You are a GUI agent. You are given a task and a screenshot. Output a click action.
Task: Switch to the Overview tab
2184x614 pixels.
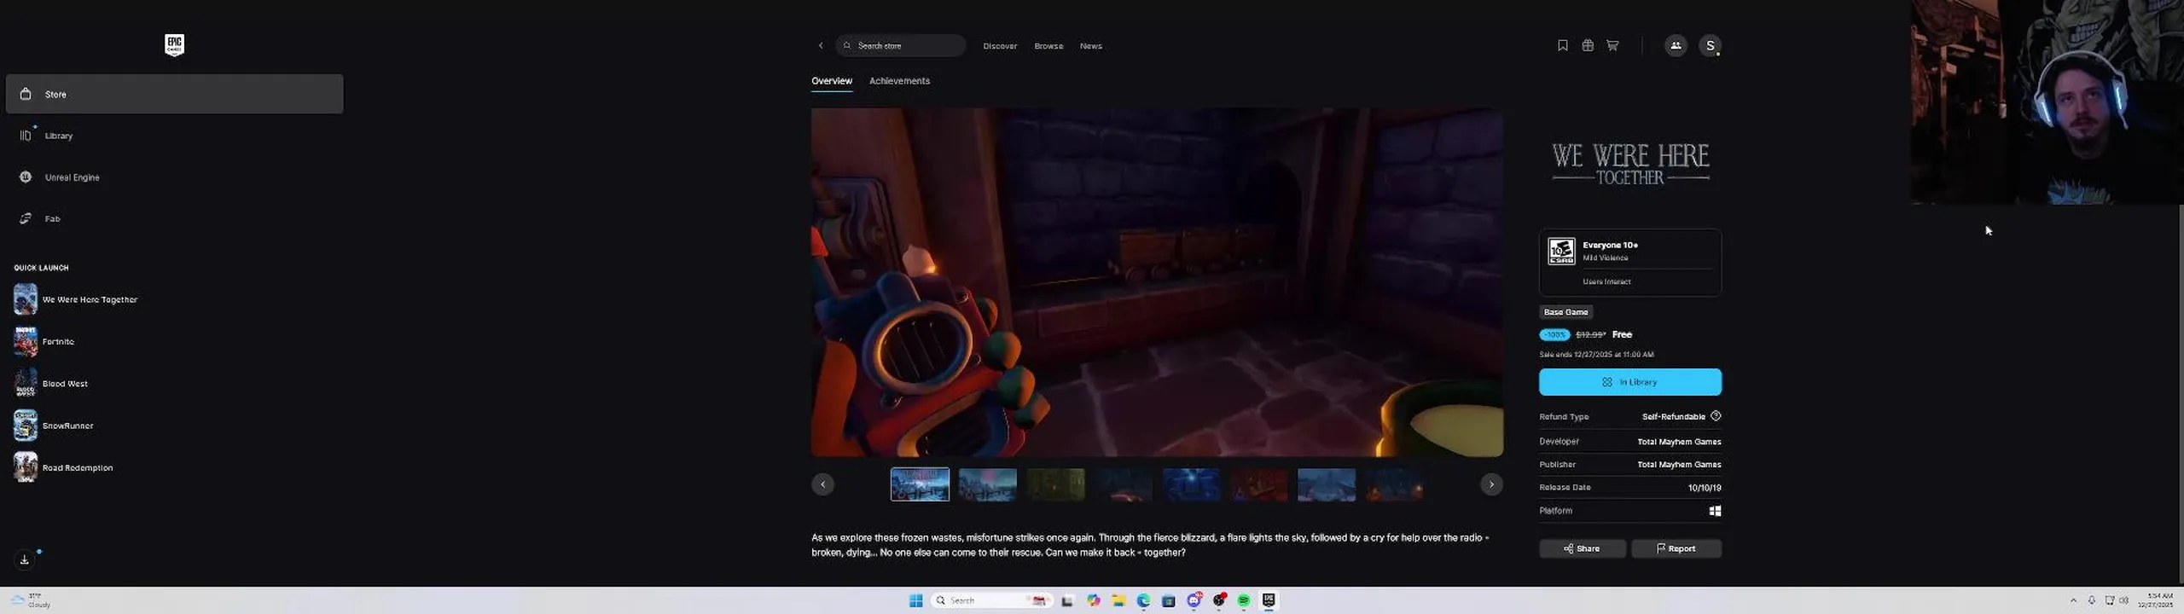click(831, 81)
